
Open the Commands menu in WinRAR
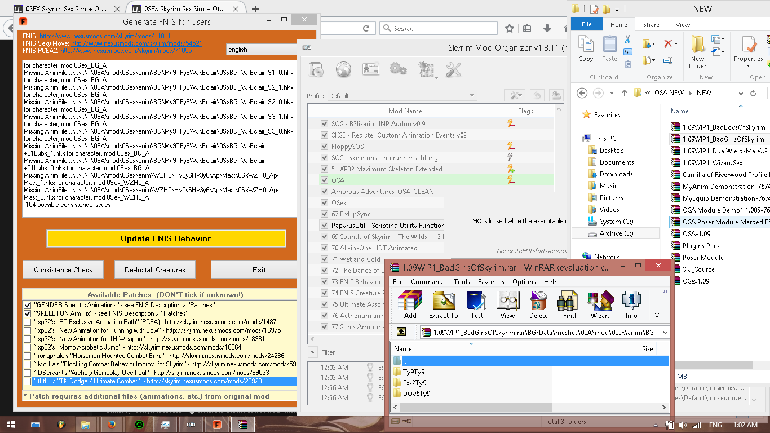coord(428,282)
